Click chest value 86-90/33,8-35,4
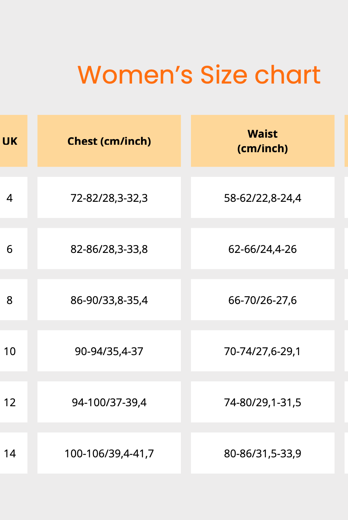The height and width of the screenshot is (520, 348). [x=109, y=300]
